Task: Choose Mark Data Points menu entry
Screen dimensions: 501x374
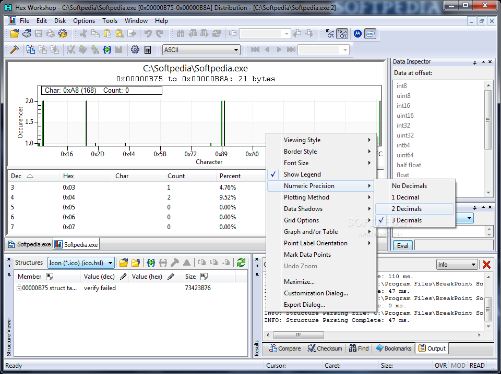Action: tap(321, 255)
